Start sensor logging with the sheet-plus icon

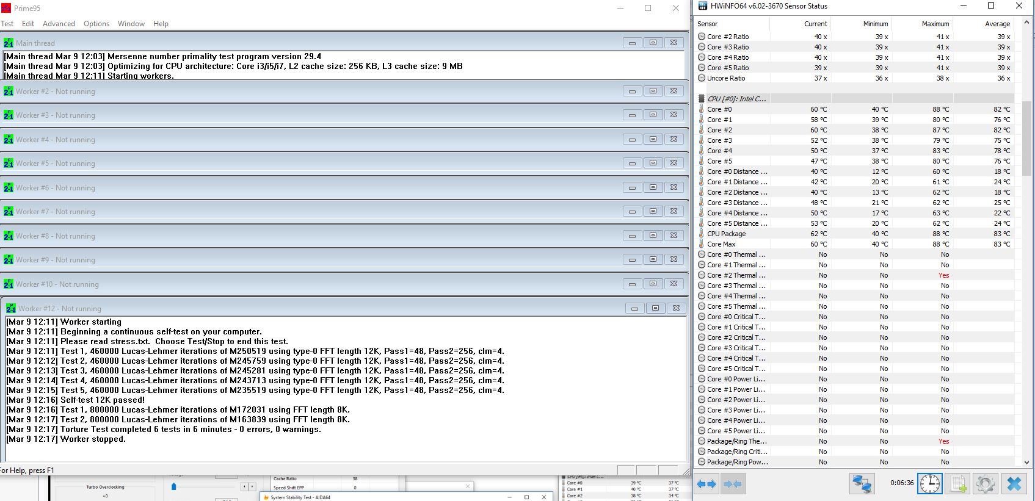coord(958,484)
